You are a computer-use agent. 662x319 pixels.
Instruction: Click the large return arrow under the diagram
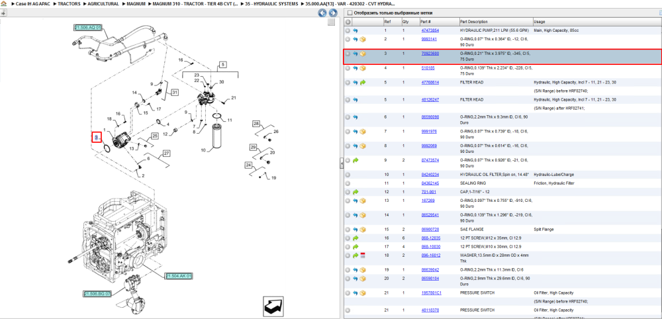point(275,307)
